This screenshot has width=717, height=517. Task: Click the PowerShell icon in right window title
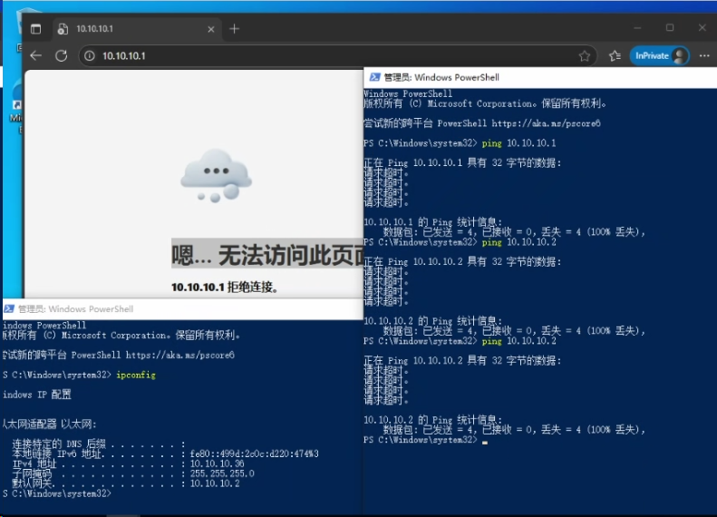click(373, 78)
